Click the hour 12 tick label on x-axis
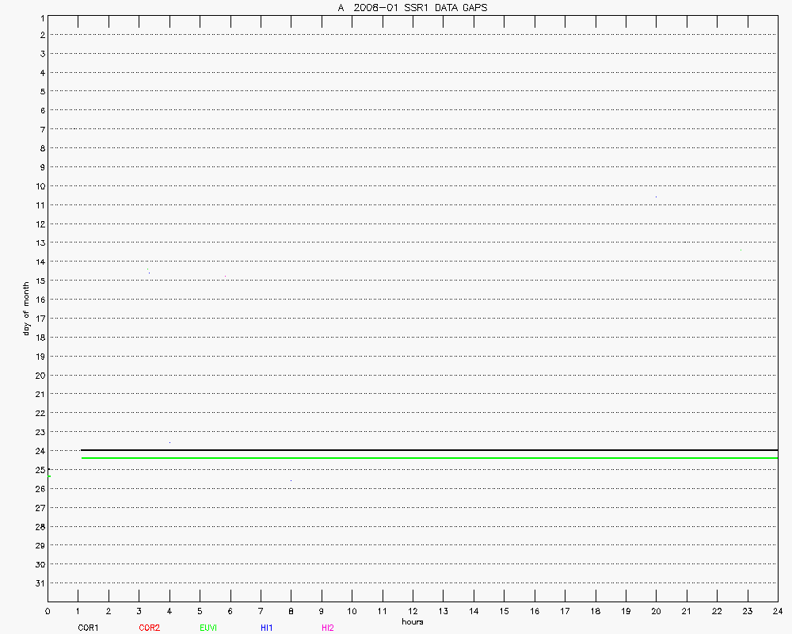The height and width of the screenshot is (634, 792). point(413,611)
